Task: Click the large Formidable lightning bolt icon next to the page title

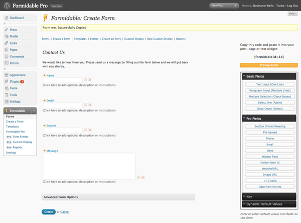Action: tap(46, 18)
